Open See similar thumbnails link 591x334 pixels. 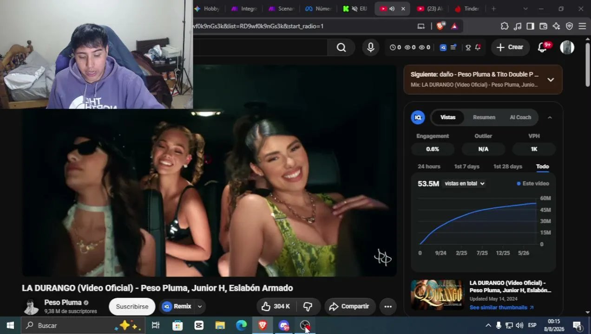(x=502, y=308)
